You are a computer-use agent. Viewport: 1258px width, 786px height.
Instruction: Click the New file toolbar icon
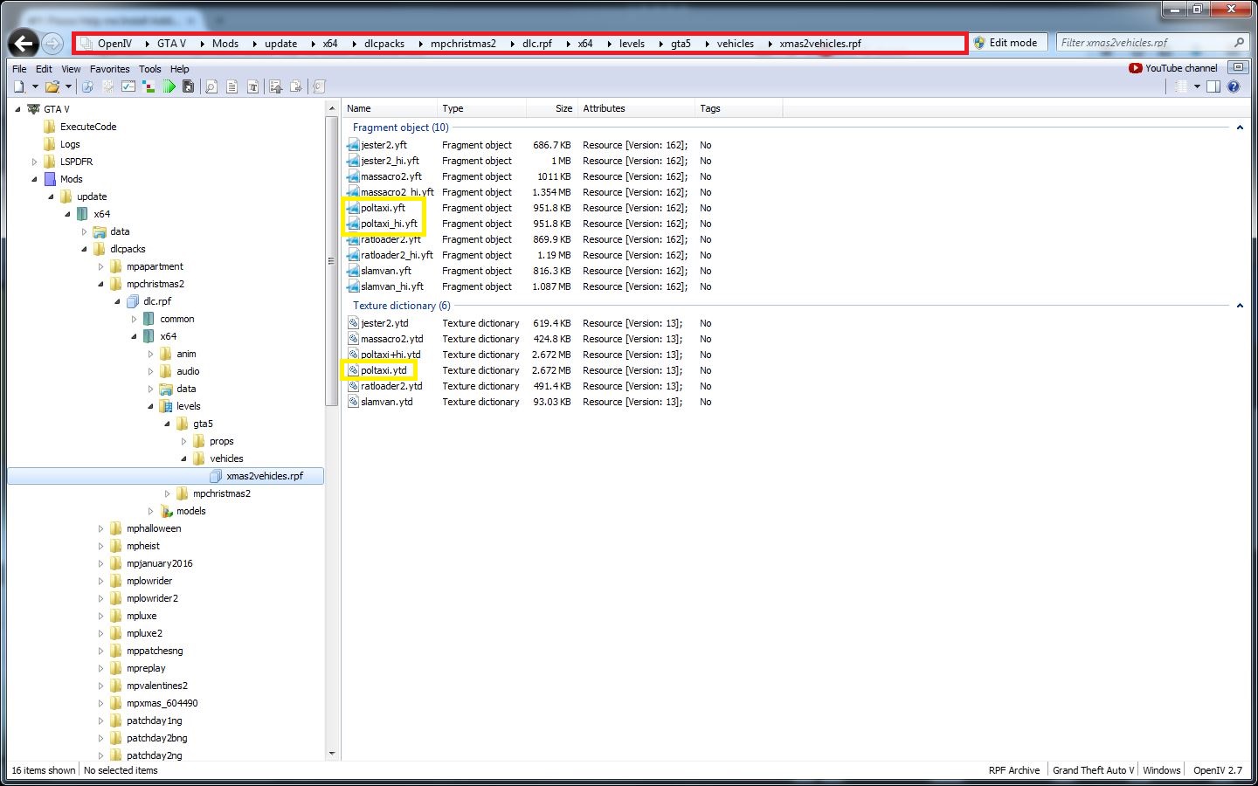click(19, 86)
